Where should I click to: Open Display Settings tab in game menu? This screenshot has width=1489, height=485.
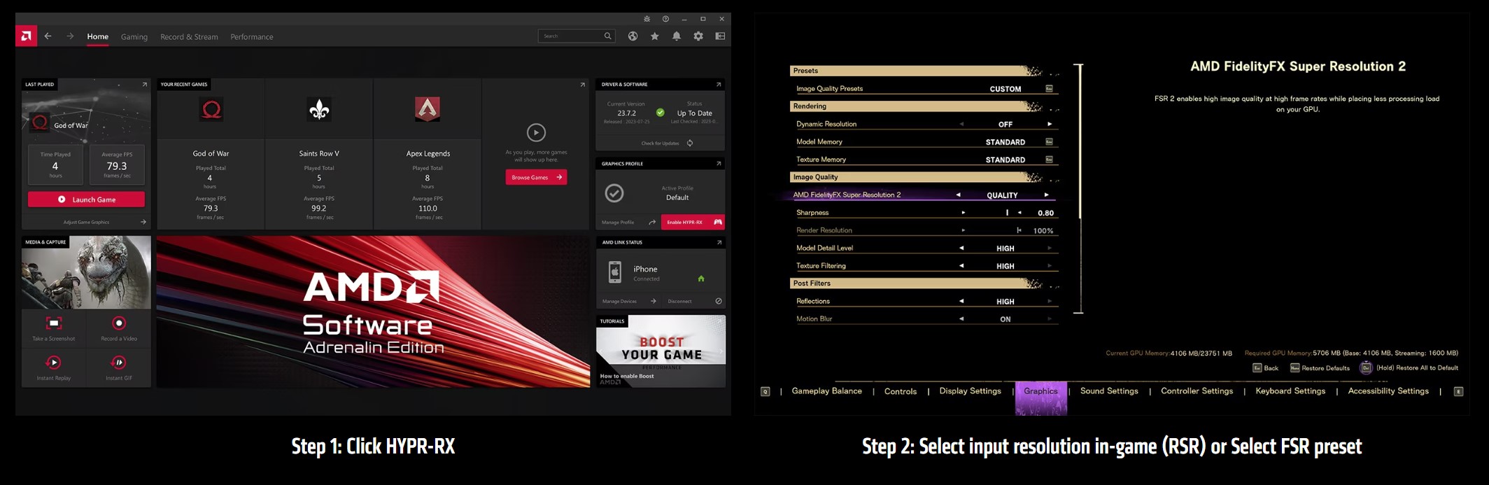pyautogui.click(x=970, y=391)
